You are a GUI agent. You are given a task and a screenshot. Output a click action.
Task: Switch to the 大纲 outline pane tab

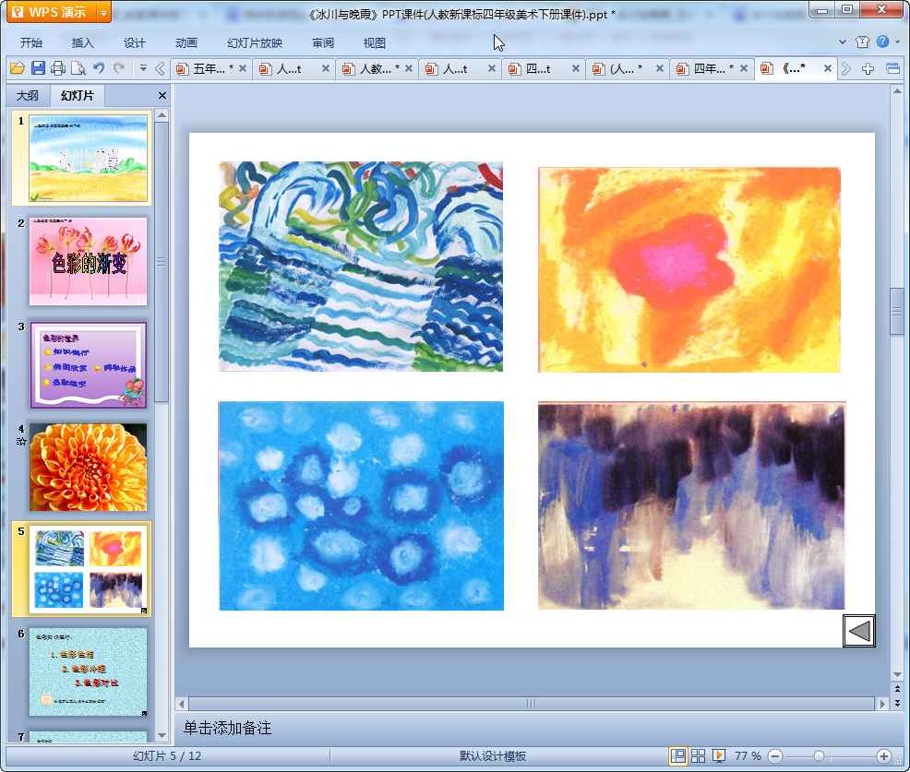(28, 96)
